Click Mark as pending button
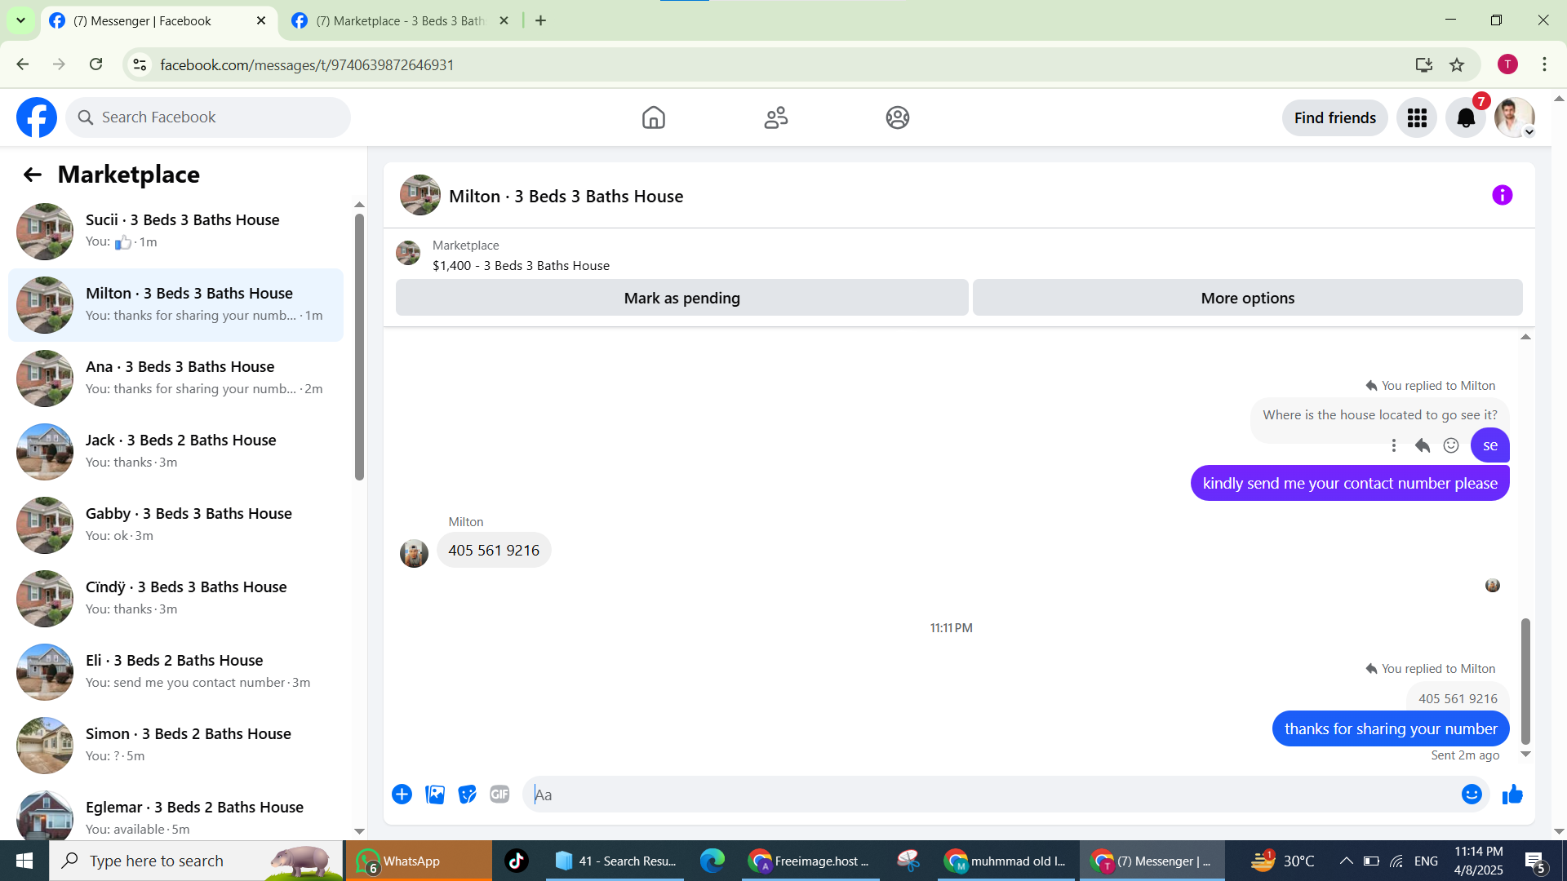Screen dimensions: 1567x881 pyautogui.click(x=681, y=298)
